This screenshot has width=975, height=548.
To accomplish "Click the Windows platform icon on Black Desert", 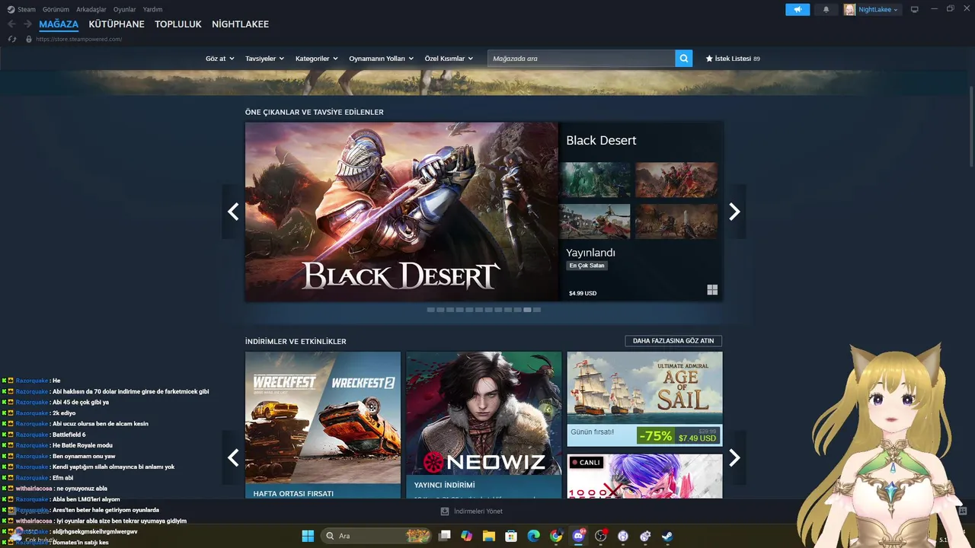I will click(712, 290).
